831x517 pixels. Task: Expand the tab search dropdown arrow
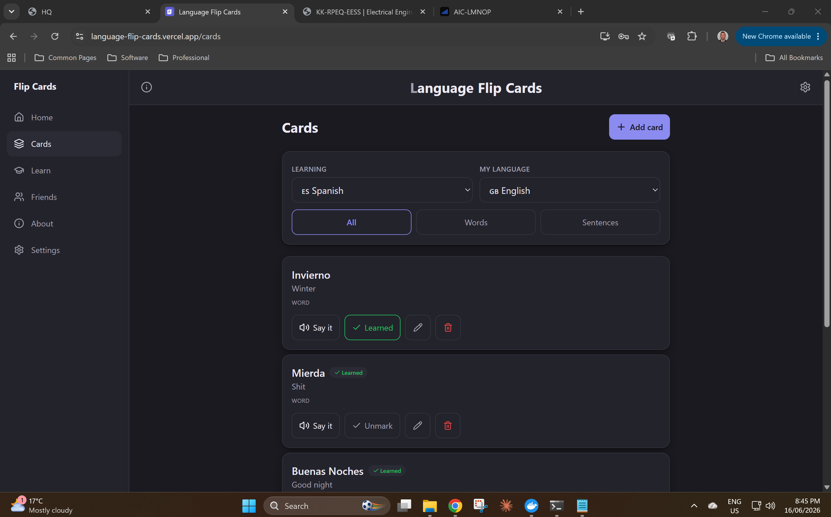pyautogui.click(x=11, y=12)
